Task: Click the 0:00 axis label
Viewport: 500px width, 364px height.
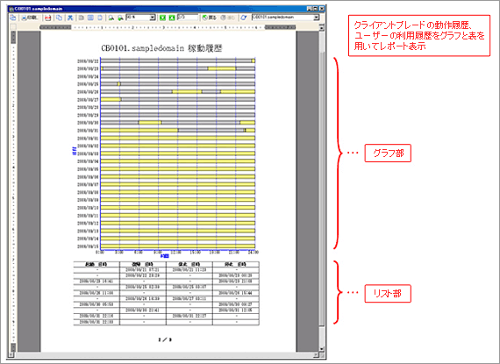Action: coord(100,252)
